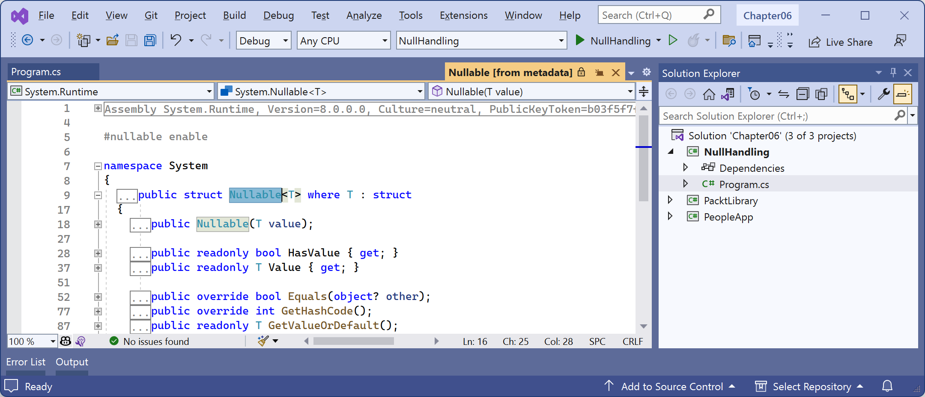Click Select Repository button
The height and width of the screenshot is (397, 925).
click(809, 386)
